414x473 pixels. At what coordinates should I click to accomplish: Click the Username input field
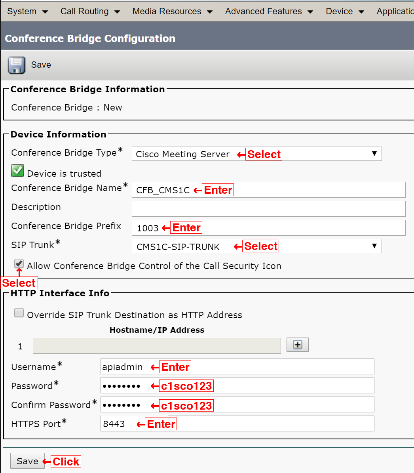(237, 366)
